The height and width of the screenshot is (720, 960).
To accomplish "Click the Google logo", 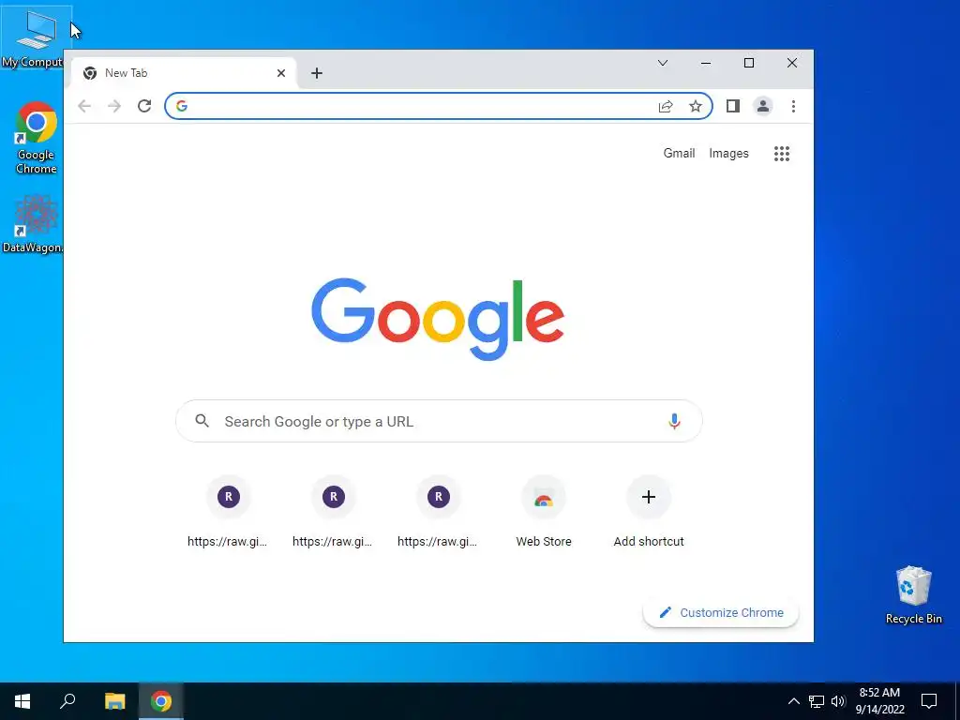I will 438,319.
